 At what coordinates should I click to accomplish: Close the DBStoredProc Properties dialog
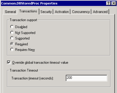tap(114, 3)
